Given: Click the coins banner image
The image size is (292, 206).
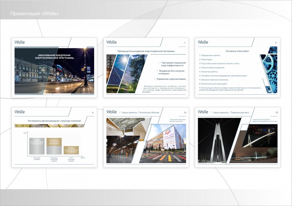Looking at the screenshot, I should [49, 126].
